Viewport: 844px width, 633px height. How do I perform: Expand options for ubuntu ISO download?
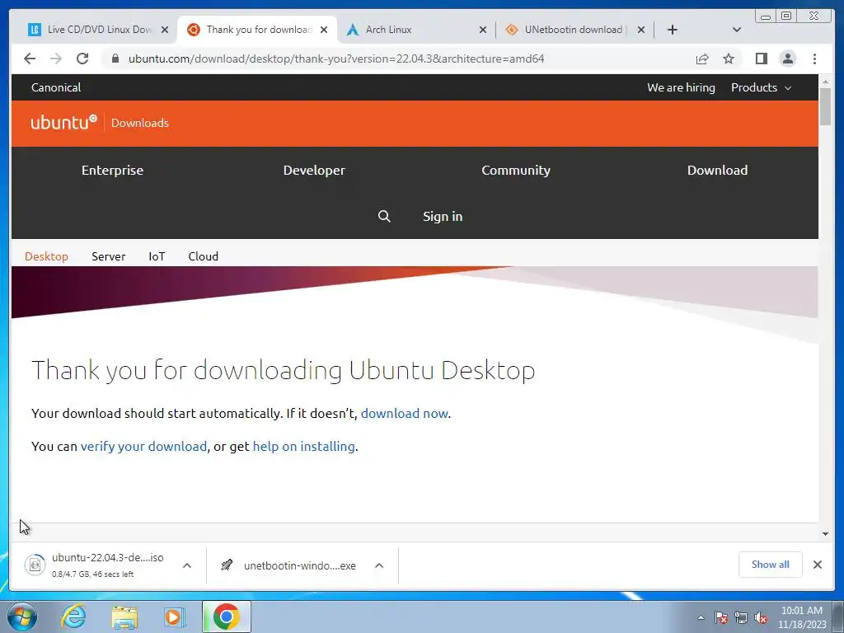click(x=187, y=565)
